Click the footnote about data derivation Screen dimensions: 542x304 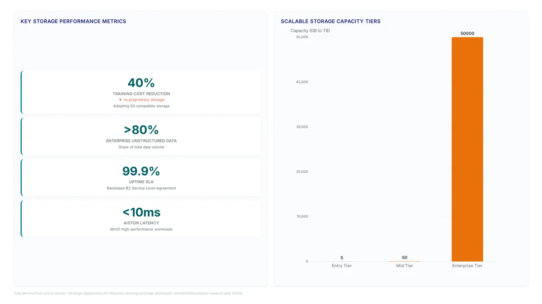point(128,293)
